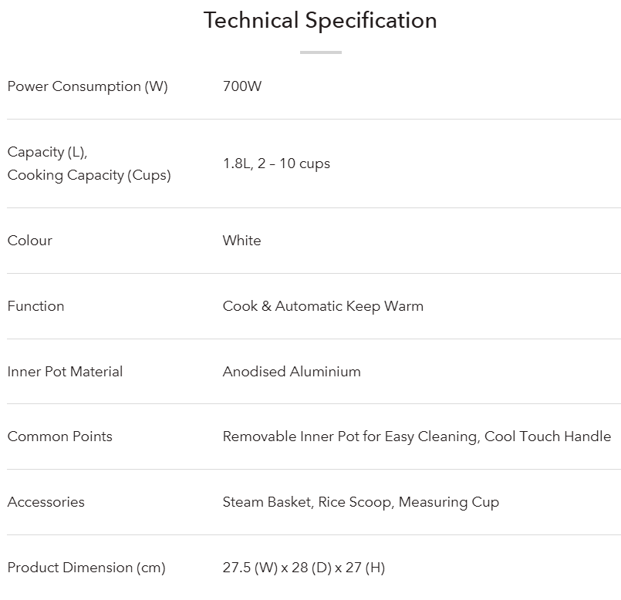Click the White colour value

pyautogui.click(x=241, y=241)
